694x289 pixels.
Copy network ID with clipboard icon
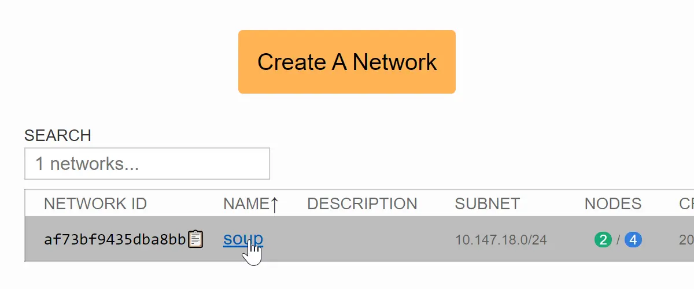click(196, 239)
